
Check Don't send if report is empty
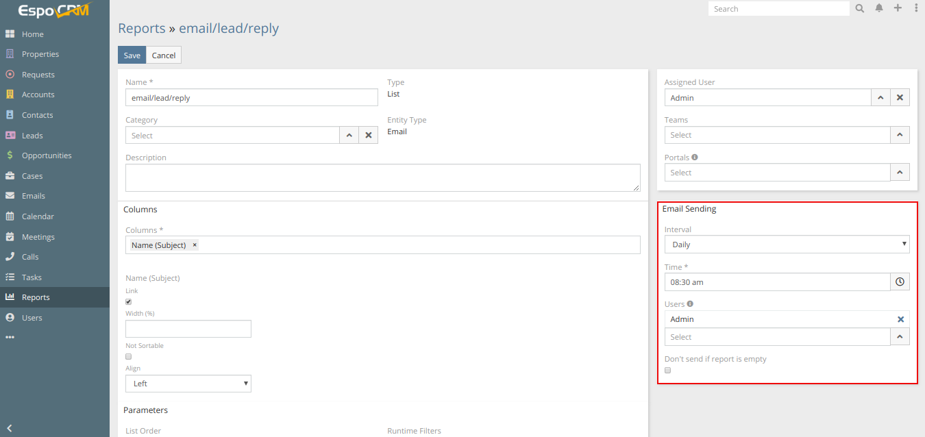tap(668, 371)
